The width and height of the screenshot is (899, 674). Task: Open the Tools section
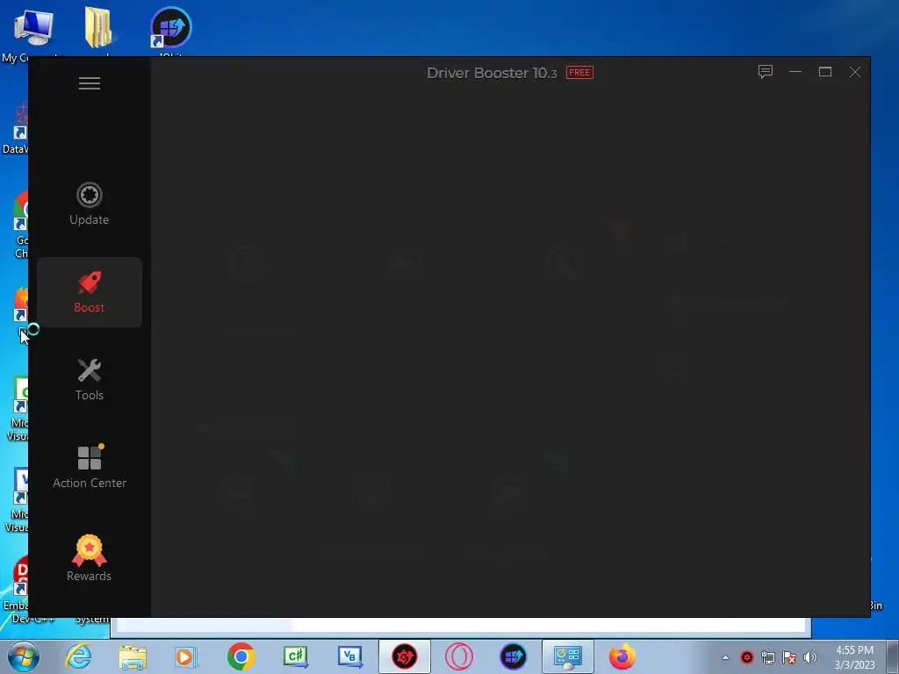tap(90, 379)
